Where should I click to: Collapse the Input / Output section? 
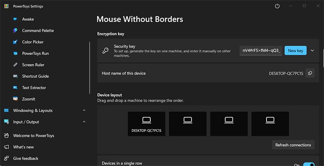(x=84, y=122)
